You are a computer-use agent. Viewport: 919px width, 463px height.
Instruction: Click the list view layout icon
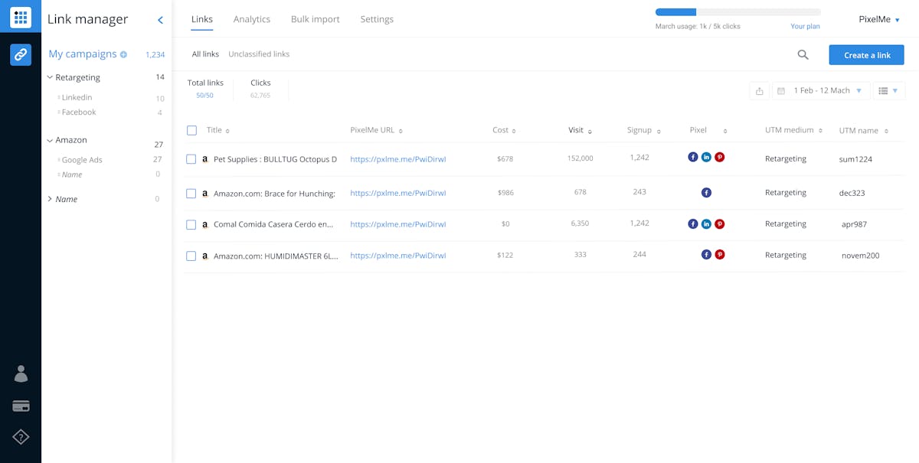click(x=883, y=91)
